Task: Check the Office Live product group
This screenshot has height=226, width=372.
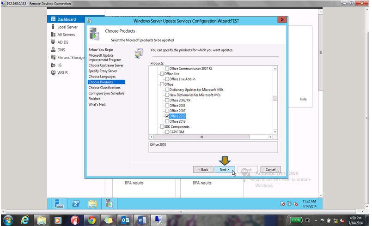Action: coord(162,74)
